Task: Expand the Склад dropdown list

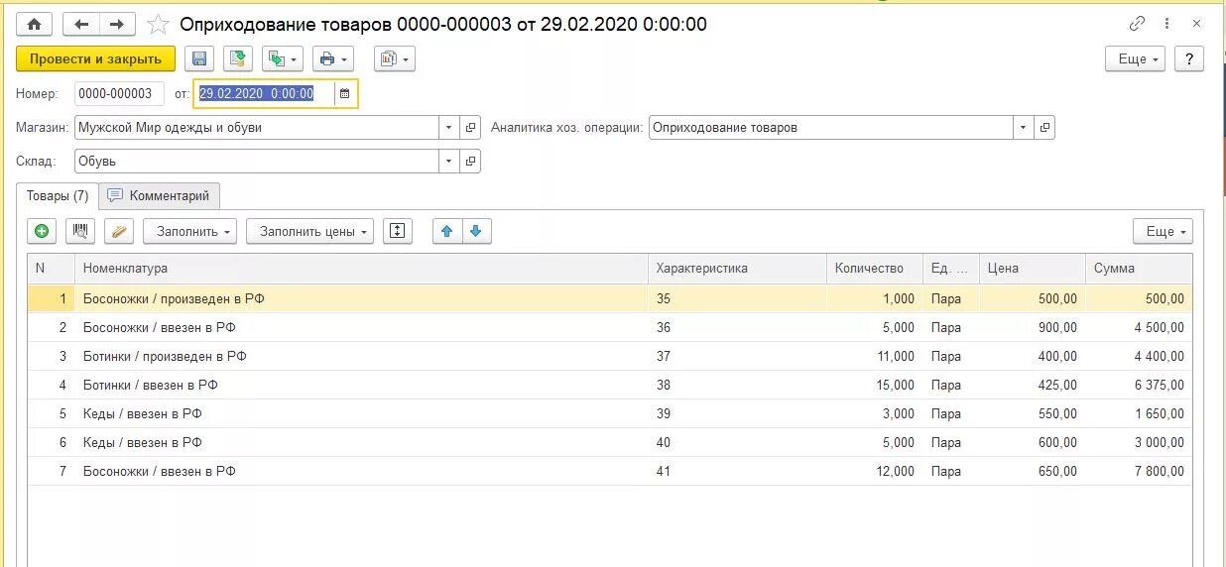Action: [x=449, y=161]
